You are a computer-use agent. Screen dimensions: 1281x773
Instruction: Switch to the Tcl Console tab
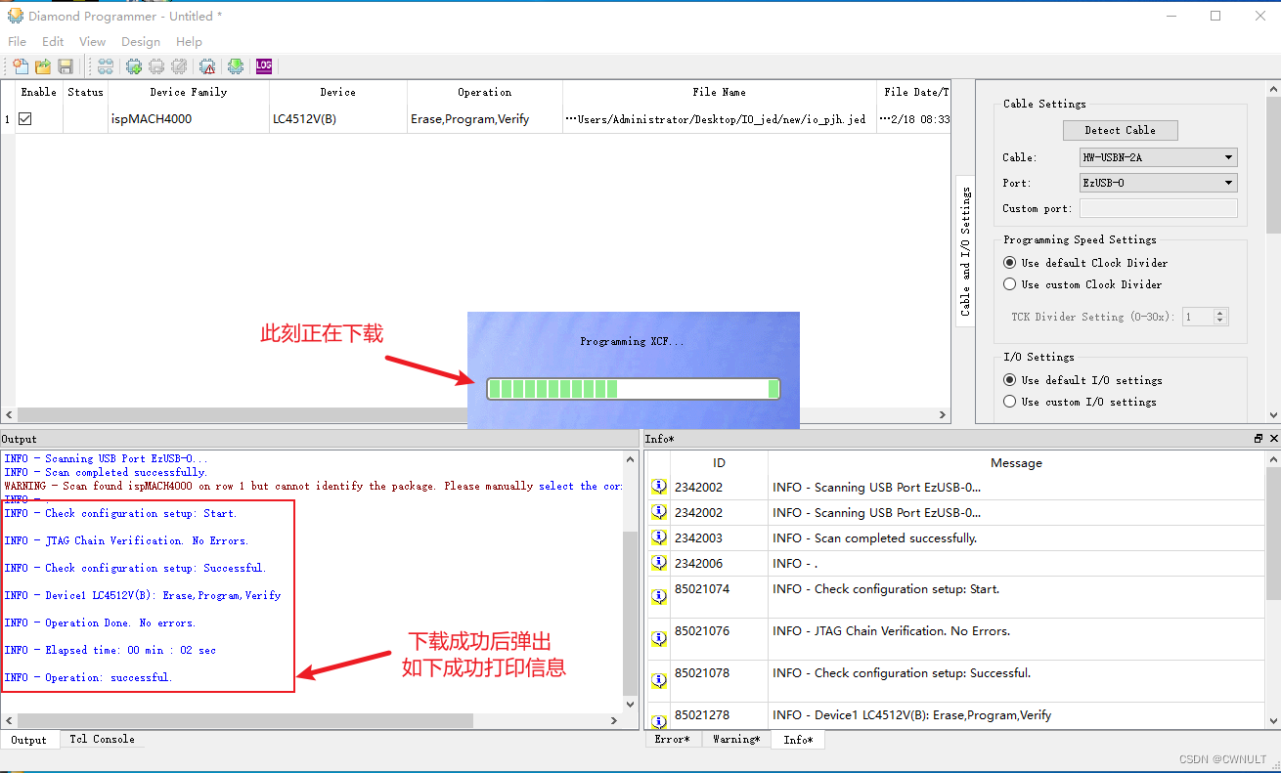(102, 740)
